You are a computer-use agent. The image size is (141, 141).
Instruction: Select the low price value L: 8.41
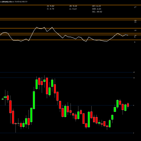click(73, 9)
